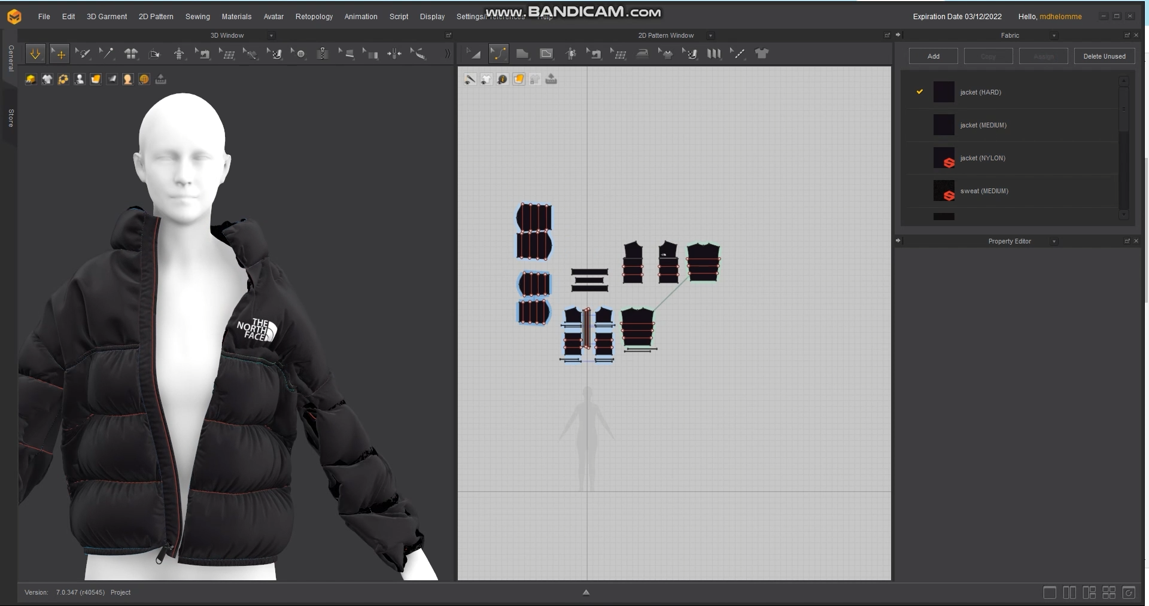Open the Sewing menu
The height and width of the screenshot is (606, 1149).
coord(197,17)
